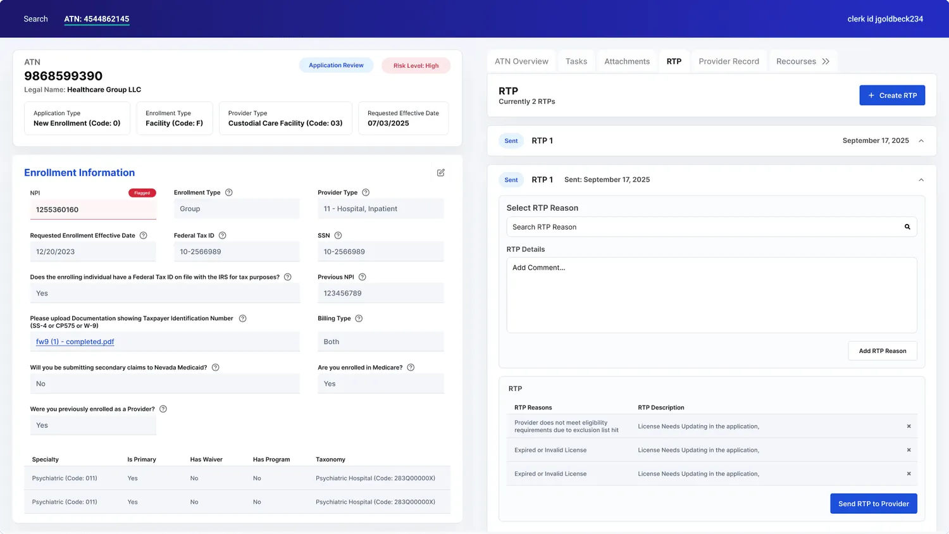
Task: Collapse the RTP 1 September 17, 2025 header
Action: [x=921, y=141]
